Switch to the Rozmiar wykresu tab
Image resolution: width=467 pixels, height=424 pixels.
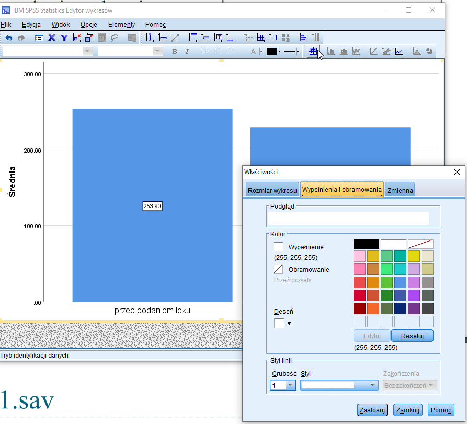272,190
